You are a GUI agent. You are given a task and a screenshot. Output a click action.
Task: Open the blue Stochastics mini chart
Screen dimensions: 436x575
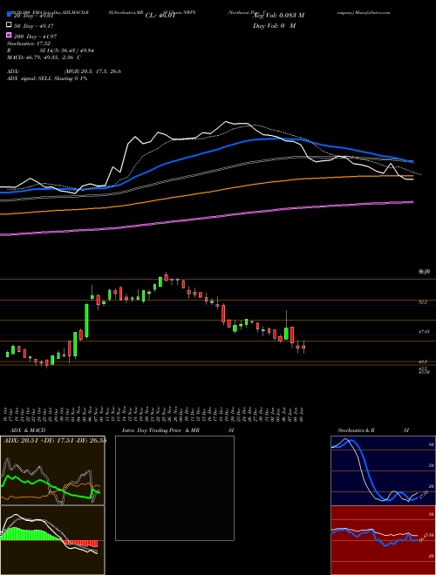click(383, 470)
